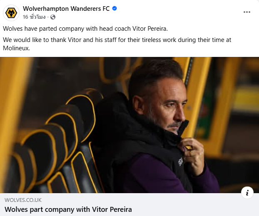Viewport: 259px width, 216px height.
Task: Open the post options three-dot menu
Action: click(x=247, y=12)
